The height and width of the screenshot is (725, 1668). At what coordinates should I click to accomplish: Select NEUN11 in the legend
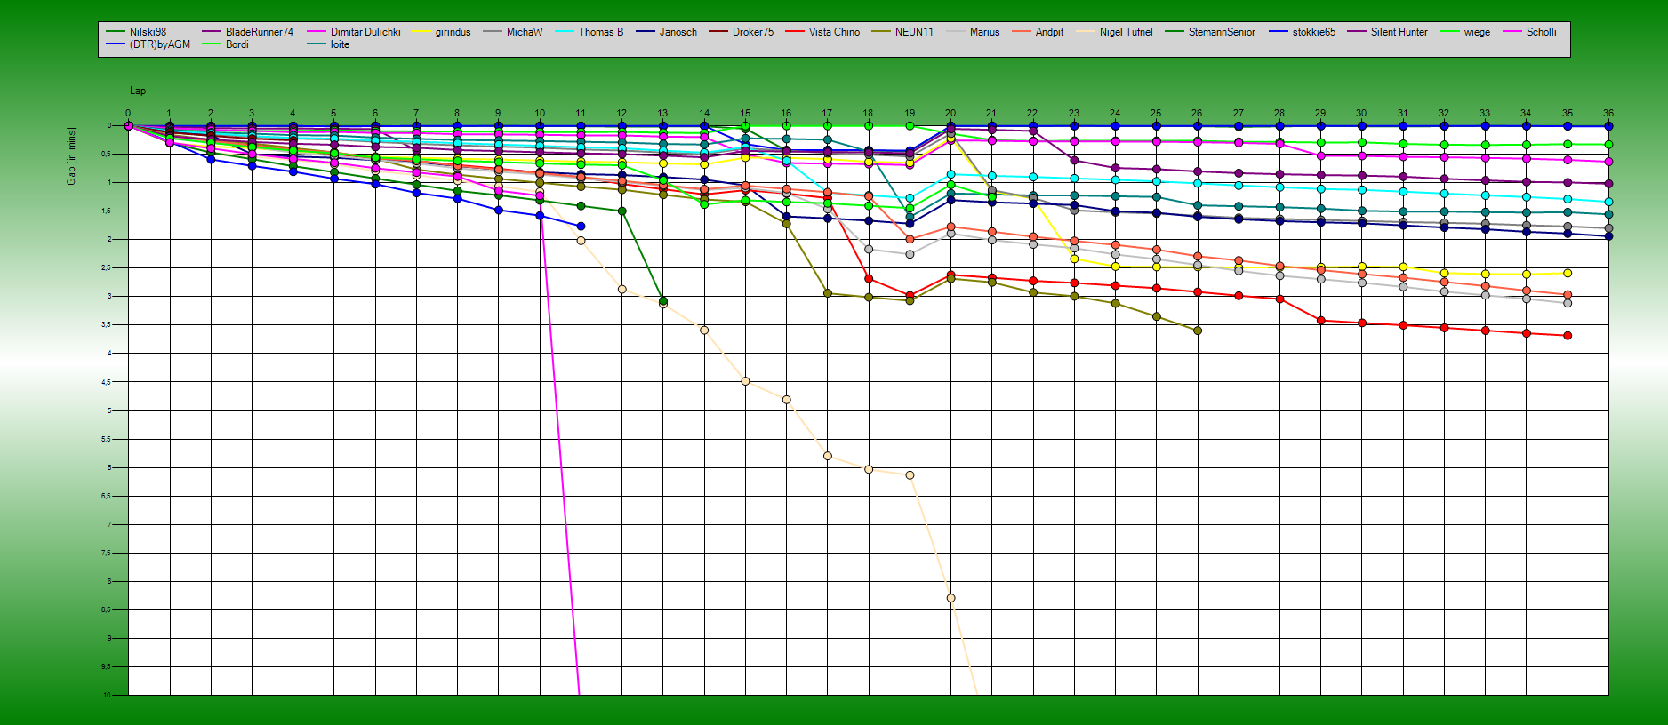tap(902, 32)
